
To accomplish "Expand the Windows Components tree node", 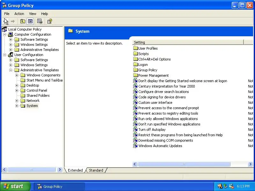I will pyautogui.click(x=17, y=75).
